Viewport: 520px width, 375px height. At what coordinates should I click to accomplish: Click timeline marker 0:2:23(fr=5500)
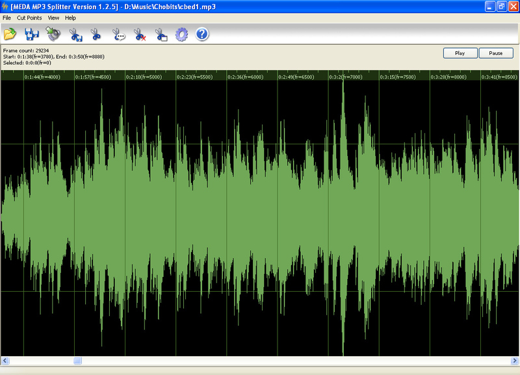pyautogui.click(x=194, y=77)
